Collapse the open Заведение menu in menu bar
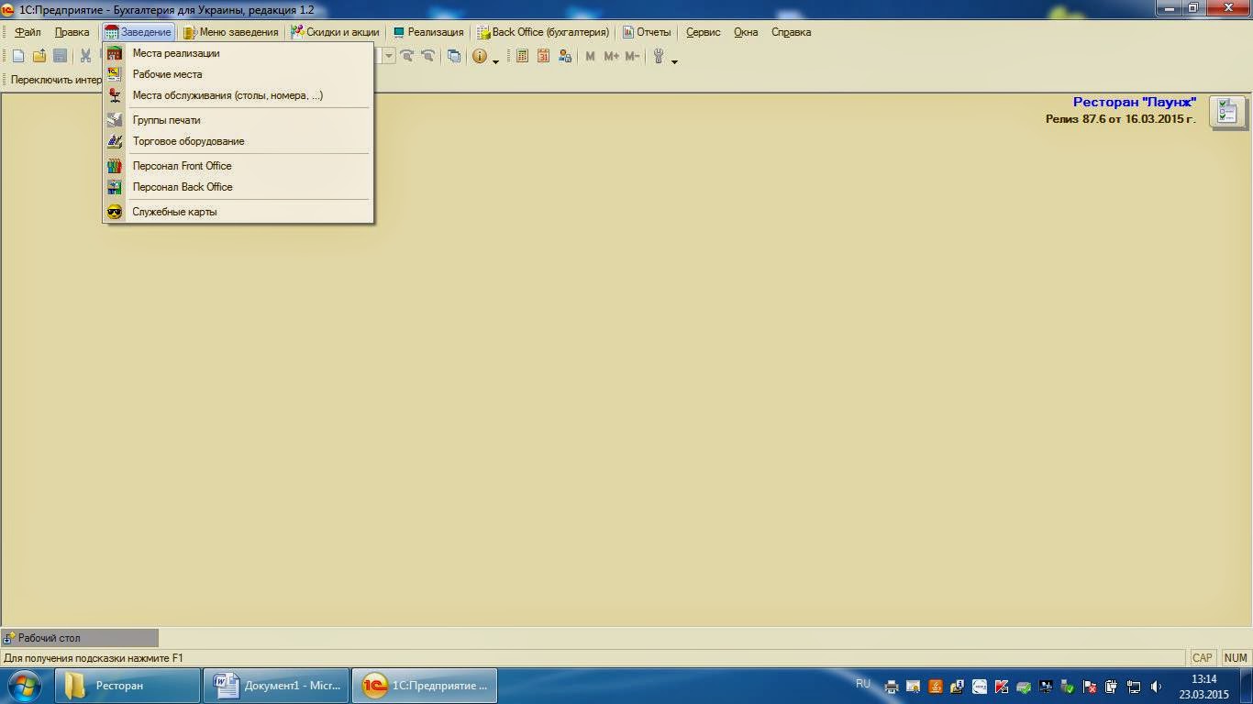Screen dimensions: 1253x704 138,32
